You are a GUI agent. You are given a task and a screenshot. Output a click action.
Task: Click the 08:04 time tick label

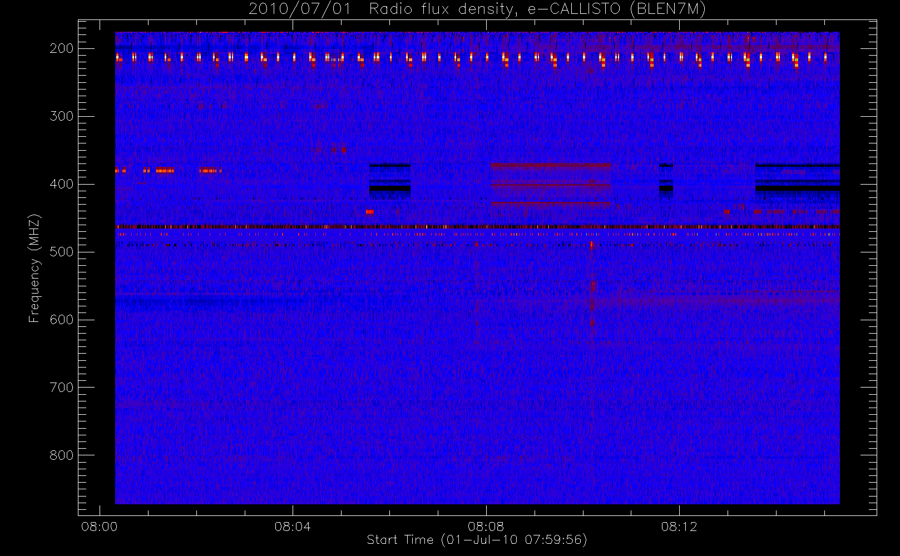[293, 527]
